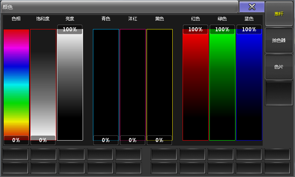Image resolution: width=295 pixels, height=177 pixels.
Task: Click the 0% handle on the 青色 fader
Action: point(106,140)
